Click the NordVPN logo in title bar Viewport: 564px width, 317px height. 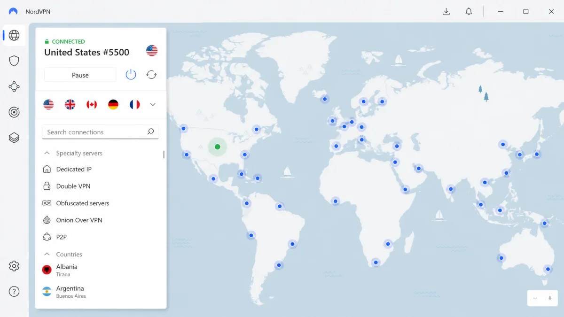tap(13, 11)
